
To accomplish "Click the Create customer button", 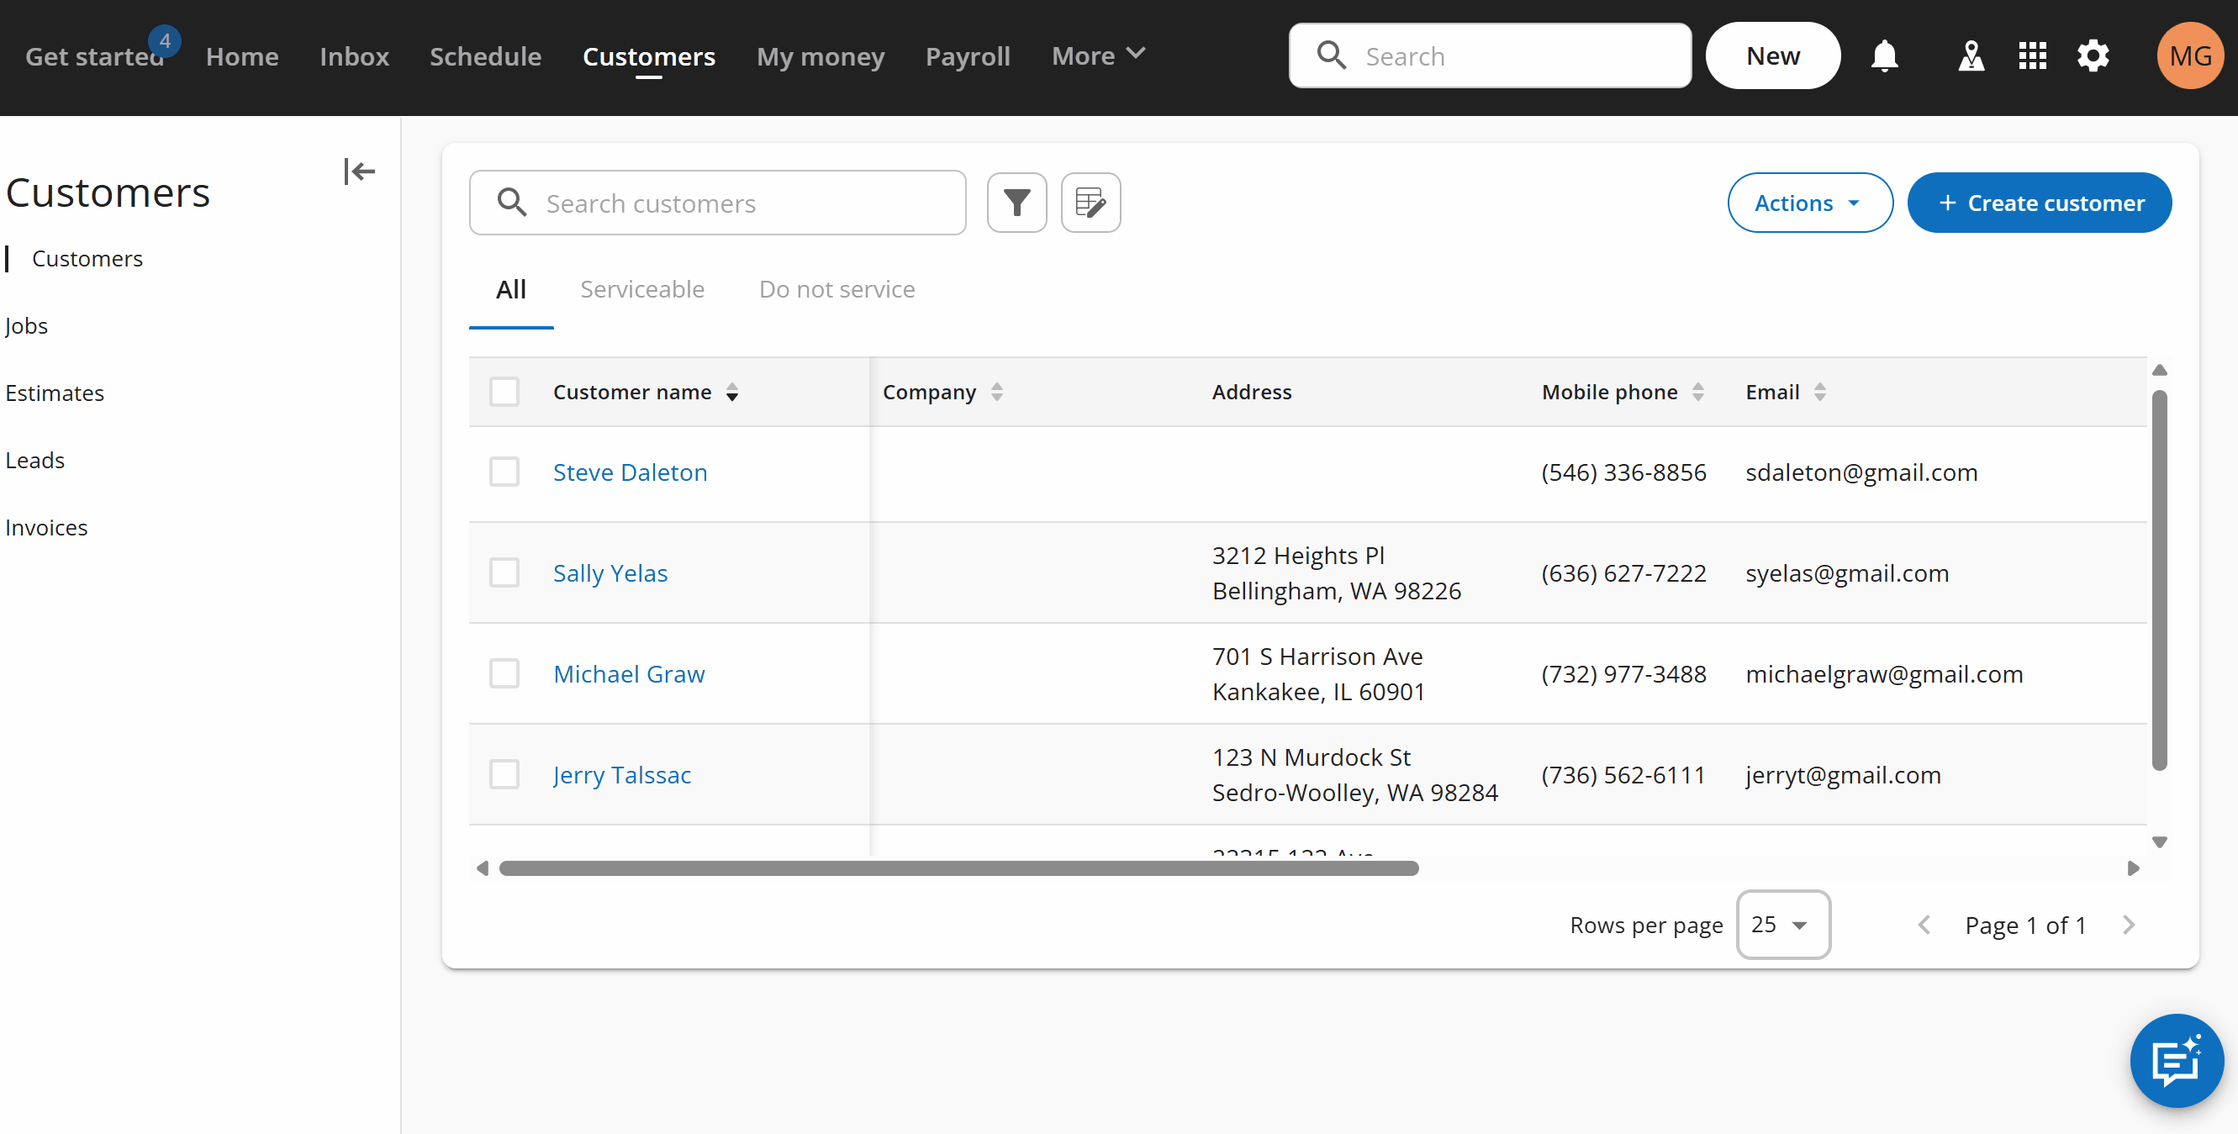I will coord(2039,203).
